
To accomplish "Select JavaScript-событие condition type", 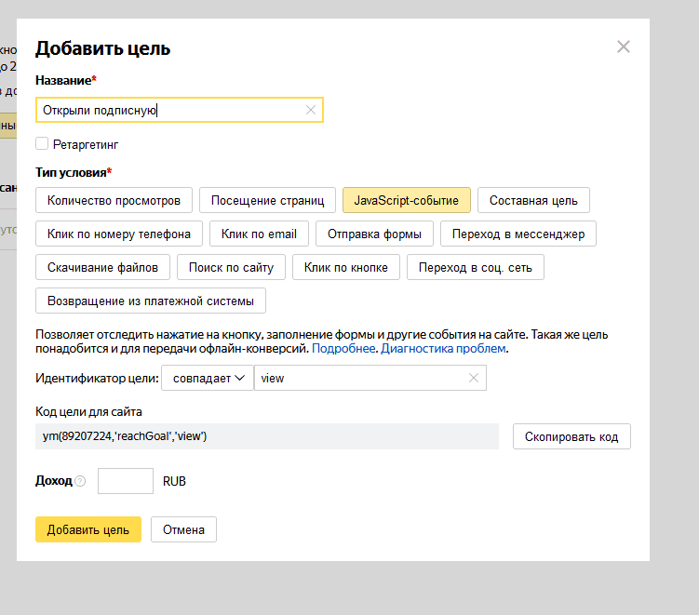I will [x=406, y=200].
